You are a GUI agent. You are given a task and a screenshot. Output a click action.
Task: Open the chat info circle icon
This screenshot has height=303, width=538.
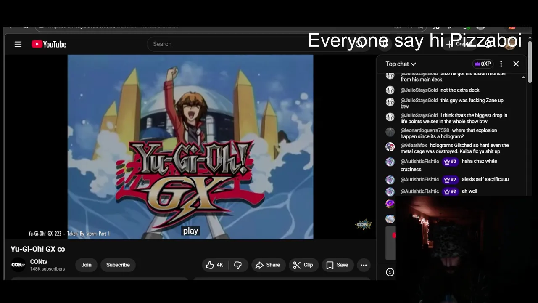(390, 272)
